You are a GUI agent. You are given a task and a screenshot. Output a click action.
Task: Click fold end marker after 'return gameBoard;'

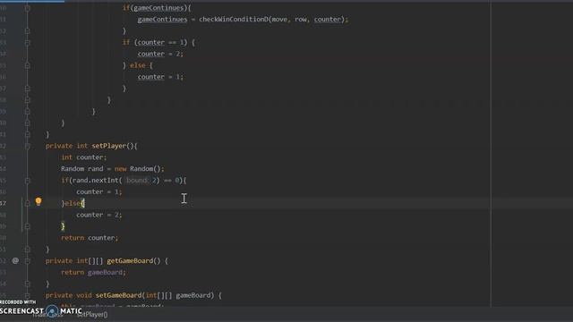28,284
